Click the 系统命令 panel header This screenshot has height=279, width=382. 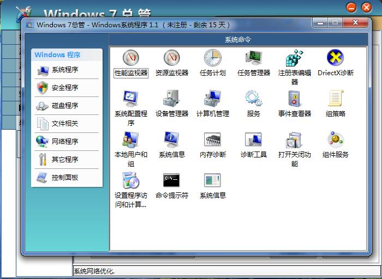[238, 40]
